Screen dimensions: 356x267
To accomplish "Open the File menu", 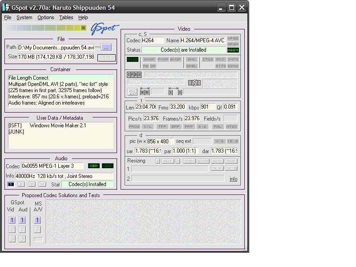I will click(x=8, y=17).
